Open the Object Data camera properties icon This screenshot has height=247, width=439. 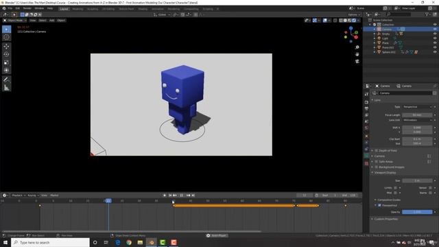366,156
